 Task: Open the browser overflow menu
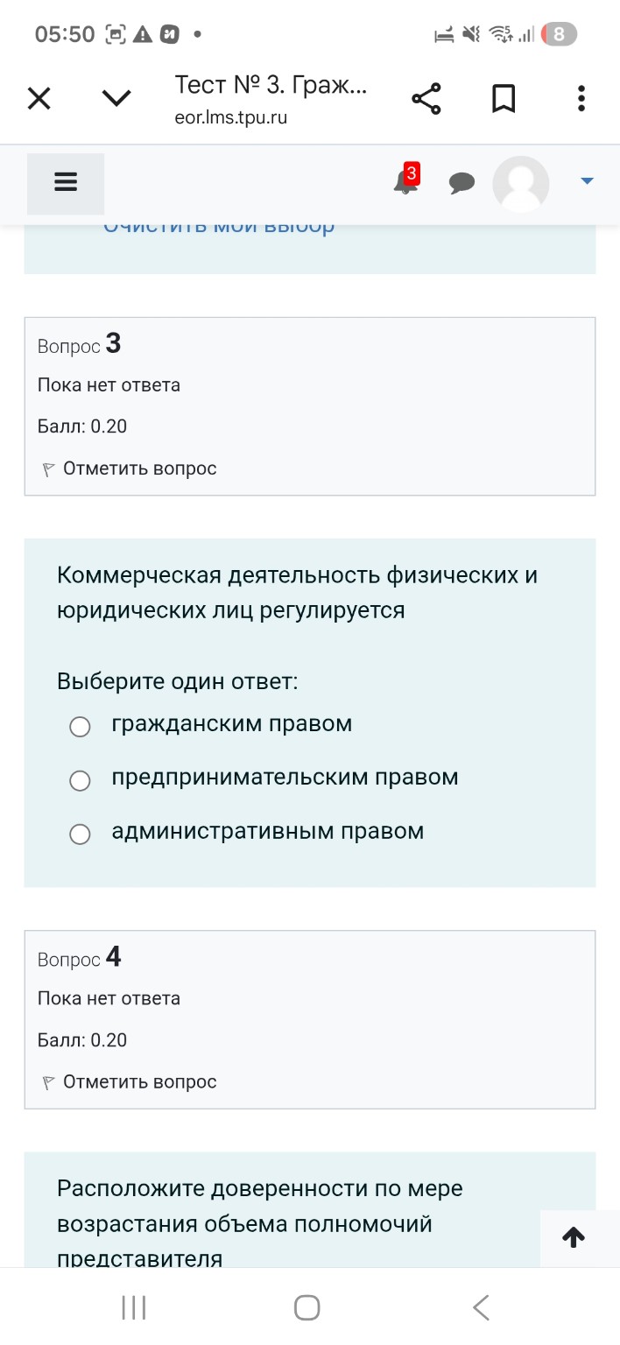tap(581, 98)
